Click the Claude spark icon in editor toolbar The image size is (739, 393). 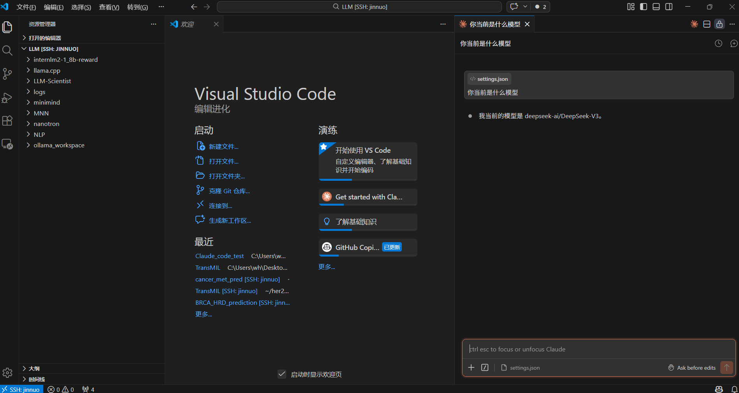[x=694, y=24]
